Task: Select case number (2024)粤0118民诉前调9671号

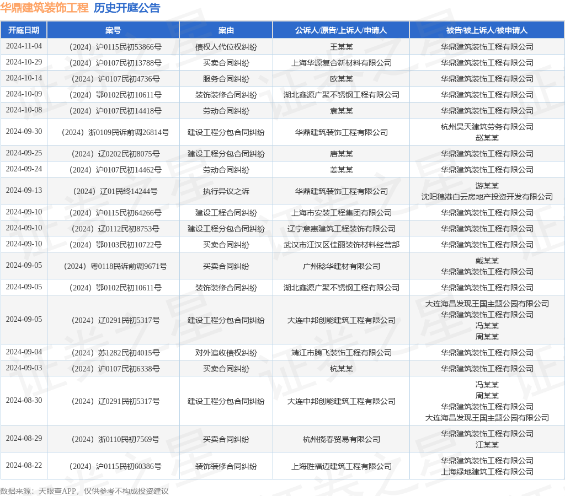Action: 115,266
